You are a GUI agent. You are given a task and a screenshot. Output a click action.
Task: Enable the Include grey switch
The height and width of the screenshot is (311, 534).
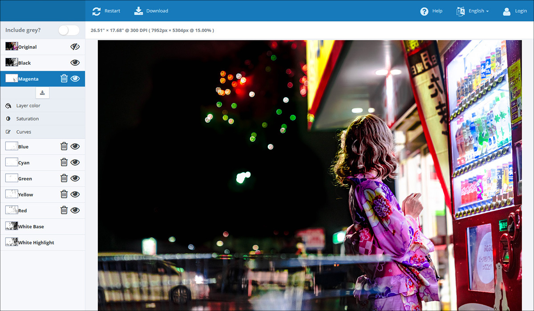(69, 30)
